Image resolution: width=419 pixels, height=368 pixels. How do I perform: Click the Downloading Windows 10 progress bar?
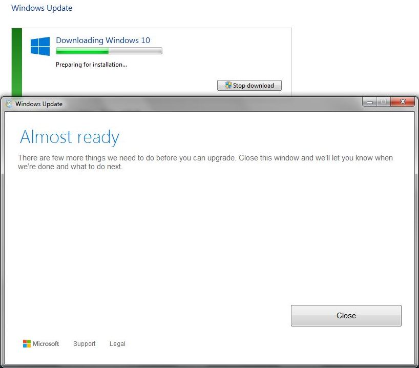click(x=109, y=51)
